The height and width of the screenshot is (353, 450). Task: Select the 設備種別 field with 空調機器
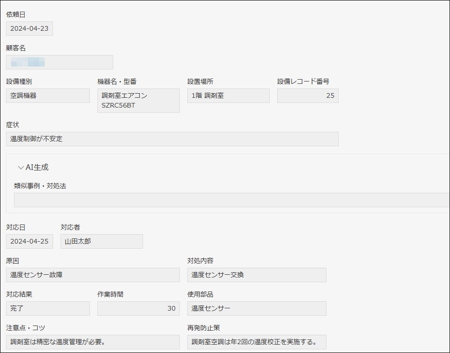point(48,95)
